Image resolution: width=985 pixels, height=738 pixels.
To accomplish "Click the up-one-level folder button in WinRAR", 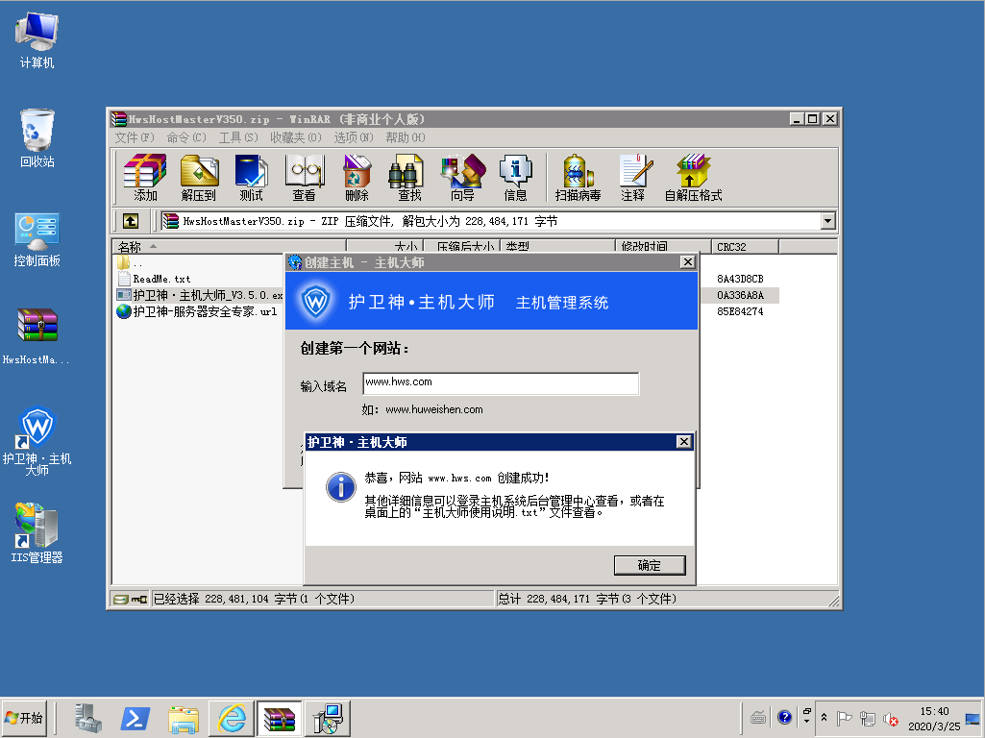I will [x=131, y=221].
